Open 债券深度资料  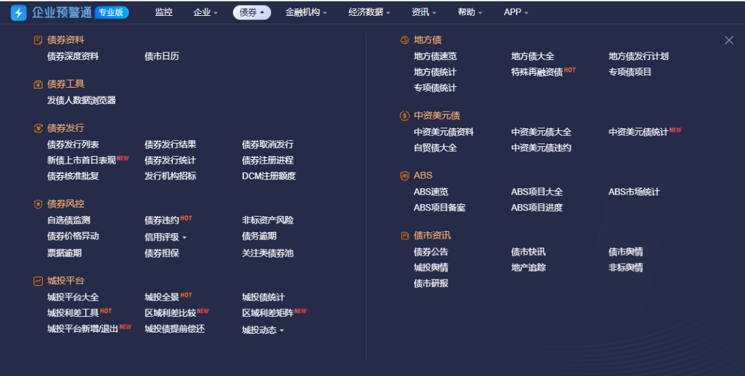(73, 56)
